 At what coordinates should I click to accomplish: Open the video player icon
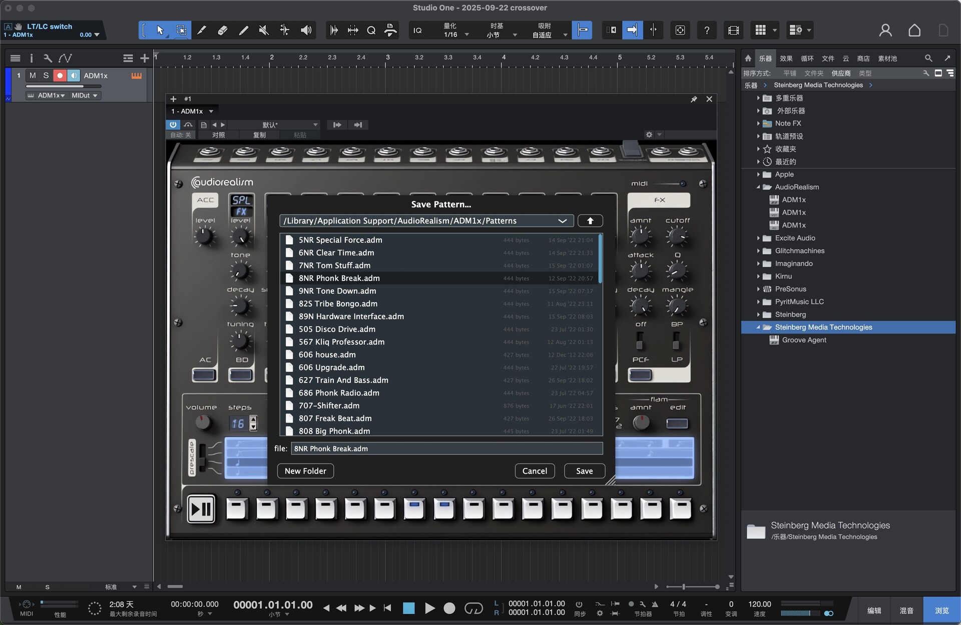(x=733, y=30)
